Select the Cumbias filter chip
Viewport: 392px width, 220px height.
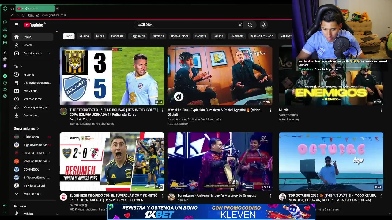158,36
